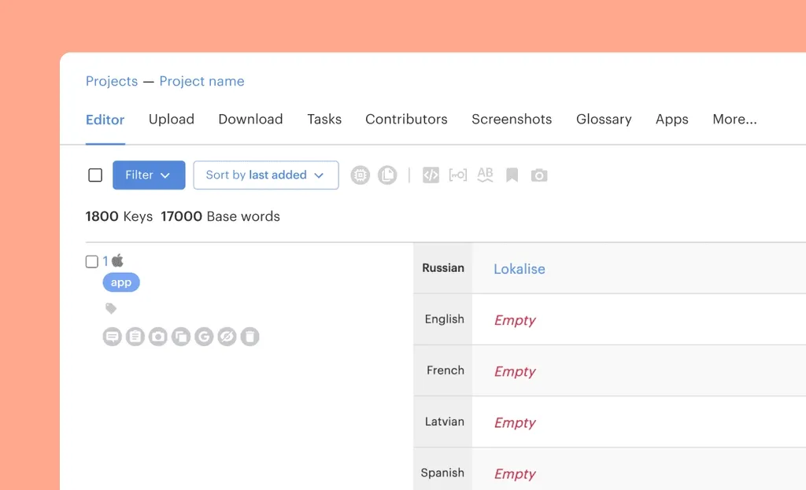Click the tag icon below the app label

111,309
